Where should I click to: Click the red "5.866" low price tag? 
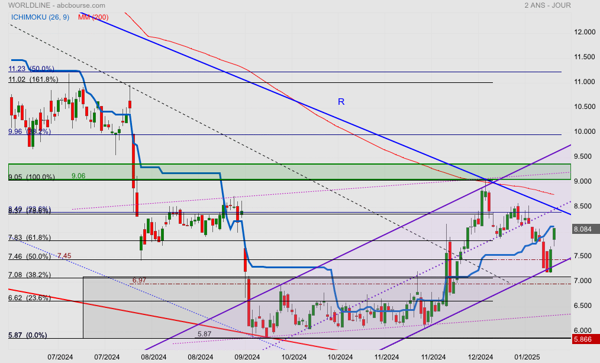pyautogui.click(x=585, y=339)
